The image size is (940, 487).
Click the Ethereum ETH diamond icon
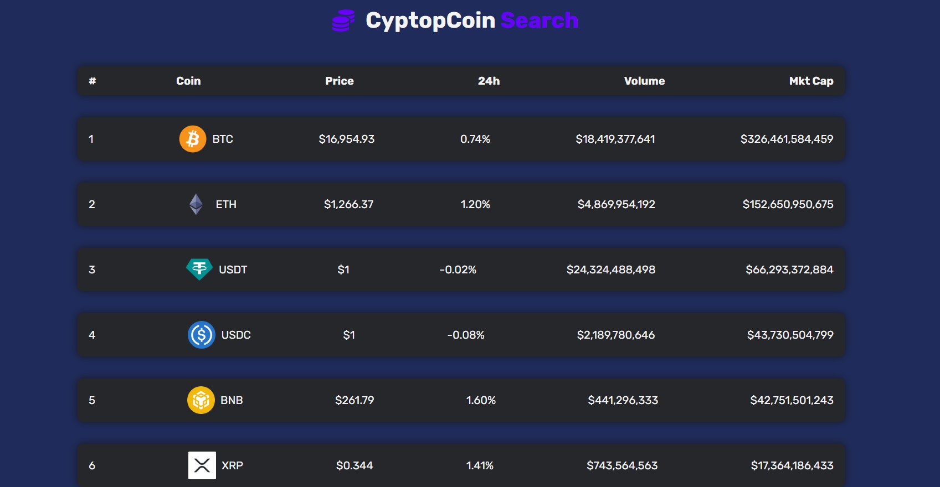pos(196,204)
